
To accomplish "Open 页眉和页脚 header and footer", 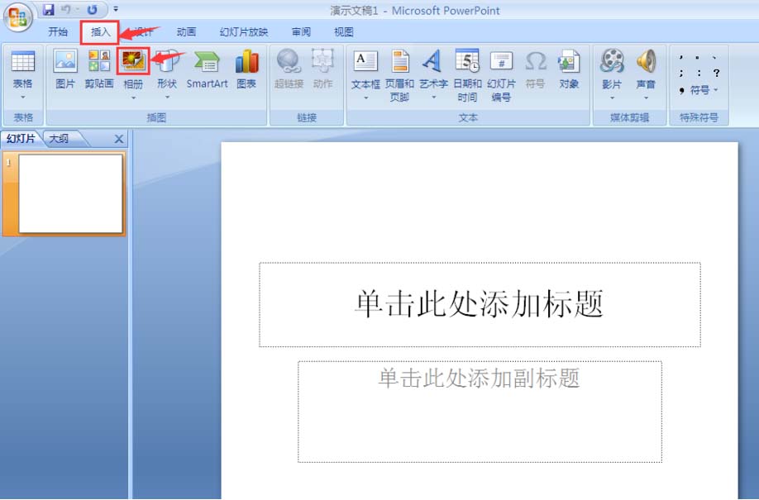I will 400,75.
